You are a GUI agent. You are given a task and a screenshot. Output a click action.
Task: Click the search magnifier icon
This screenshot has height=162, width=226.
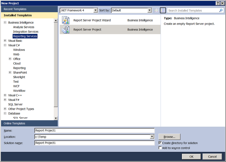(x=221, y=10)
